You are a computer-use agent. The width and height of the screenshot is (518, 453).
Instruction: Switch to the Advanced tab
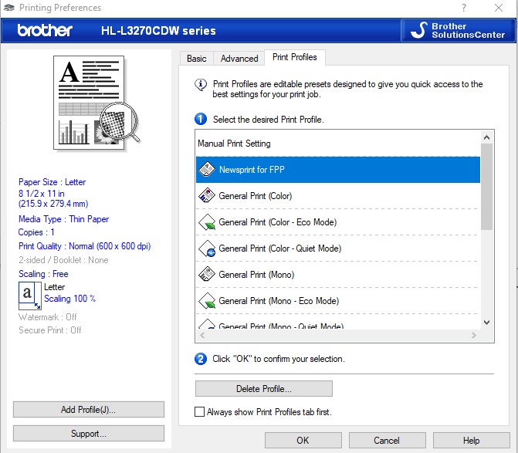[x=239, y=59]
